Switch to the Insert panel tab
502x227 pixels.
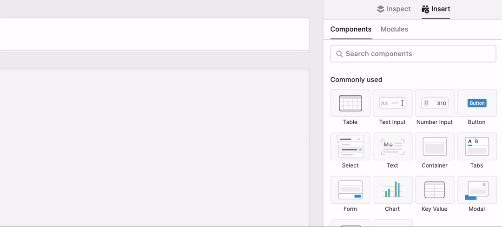click(436, 9)
